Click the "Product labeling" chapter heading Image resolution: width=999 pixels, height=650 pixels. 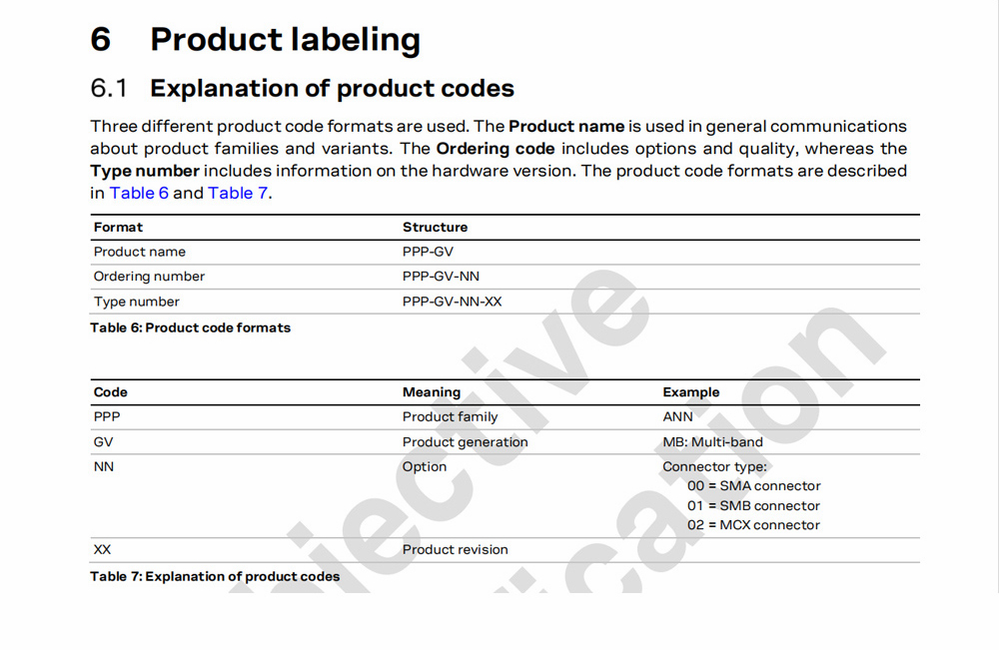pos(285,40)
